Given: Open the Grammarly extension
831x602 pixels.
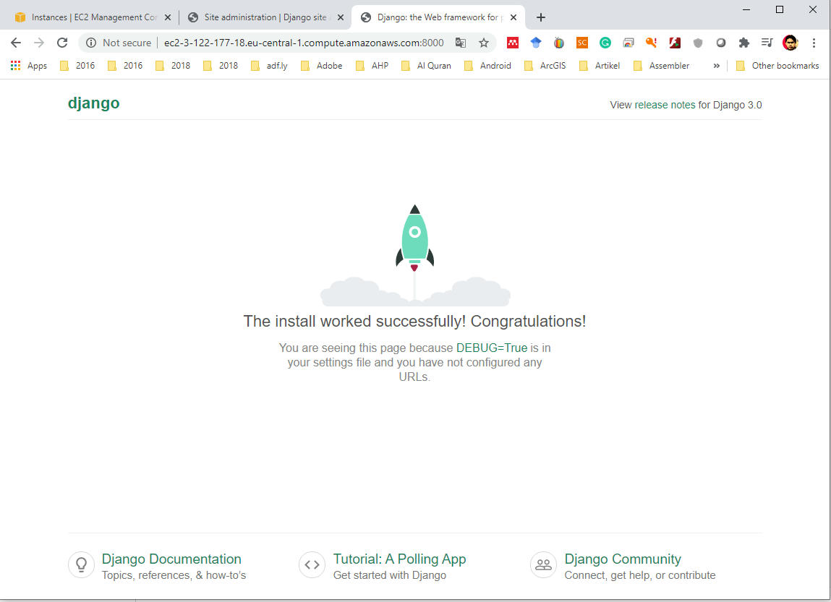Looking at the screenshot, I should (605, 43).
